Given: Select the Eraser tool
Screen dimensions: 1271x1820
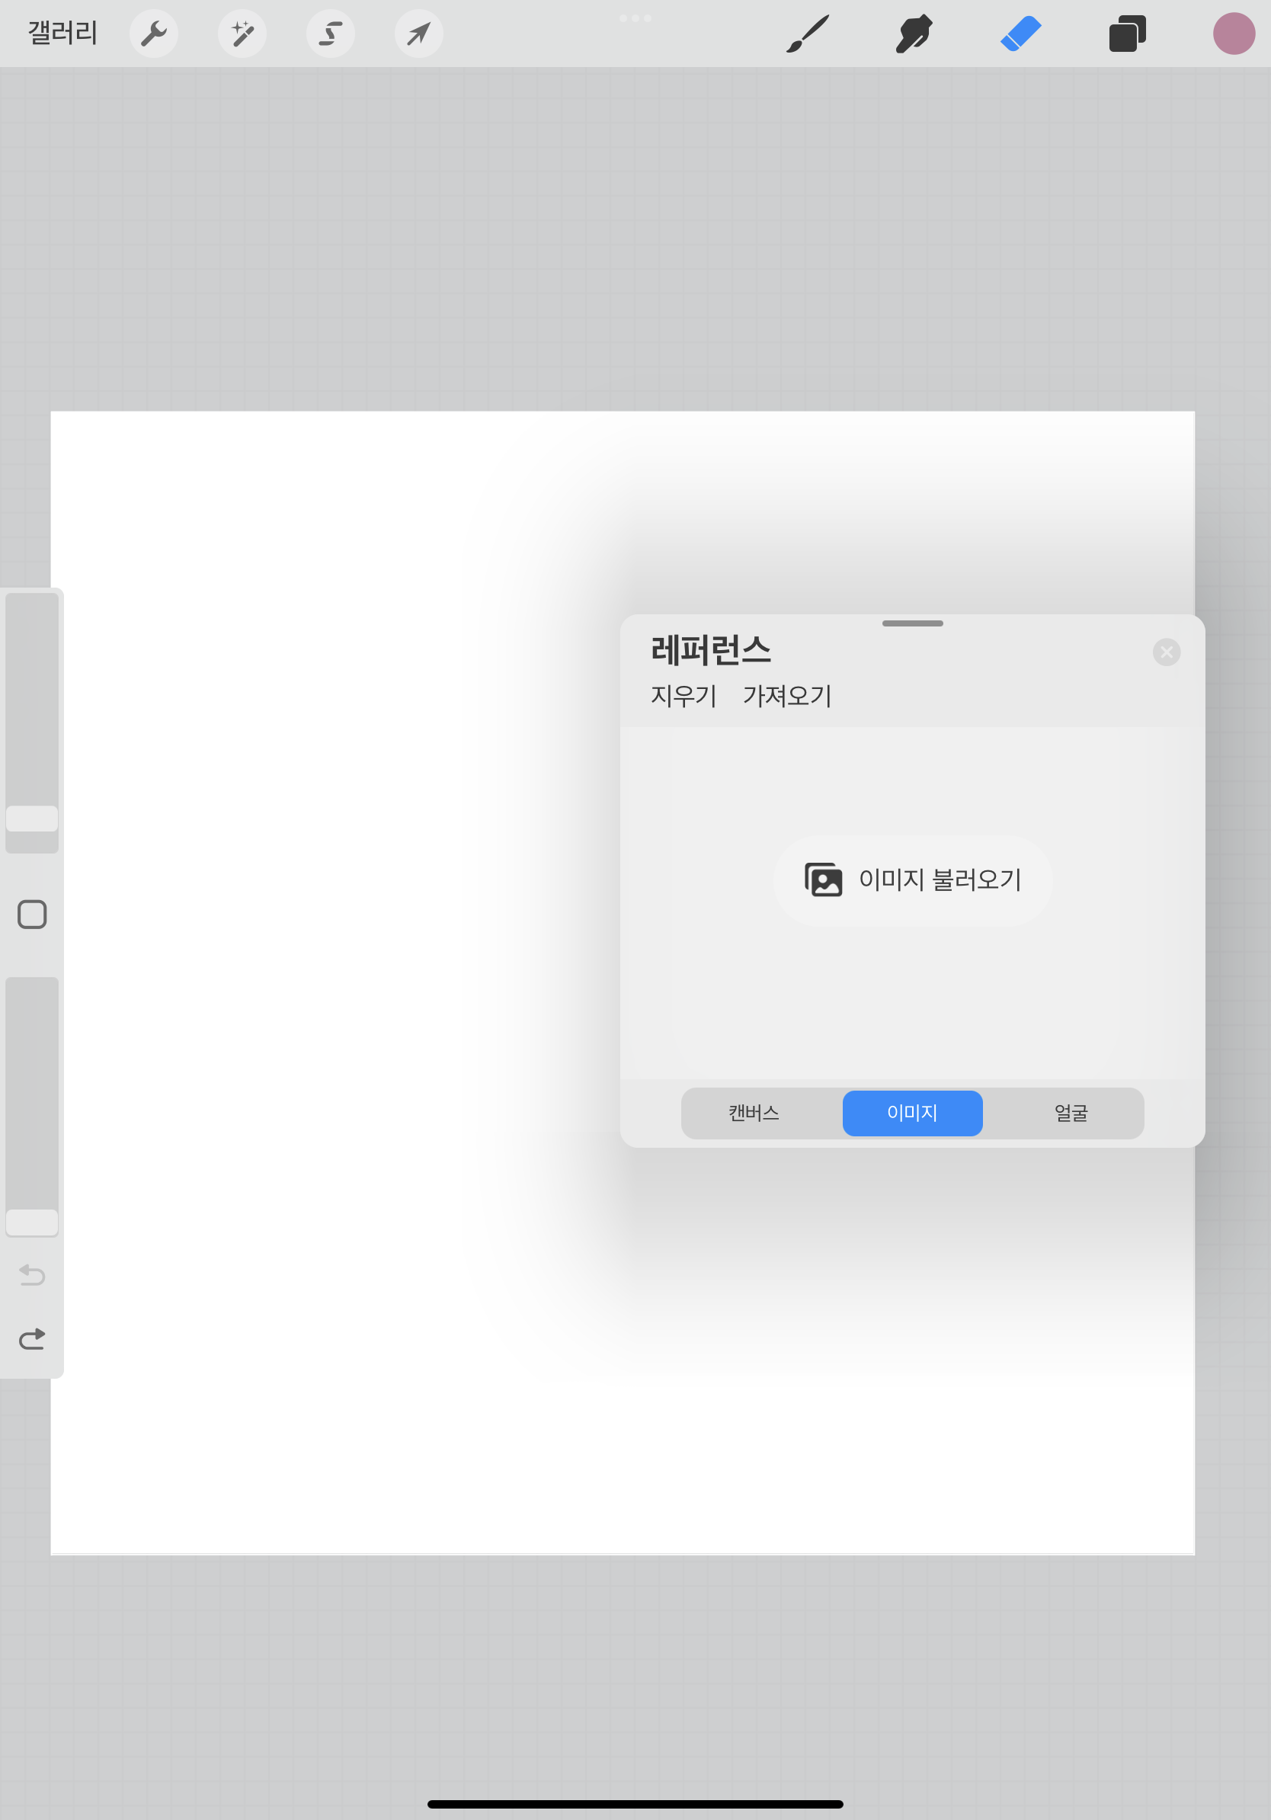Looking at the screenshot, I should tap(1020, 34).
